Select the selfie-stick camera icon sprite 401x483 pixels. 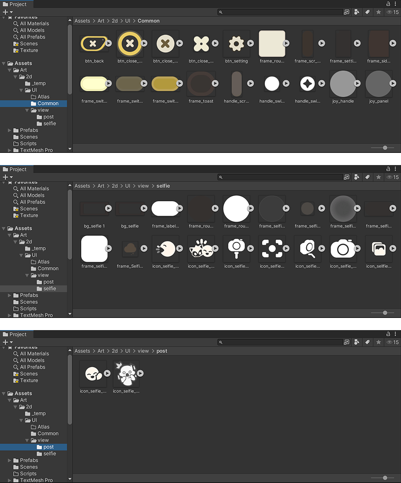pyautogui.click(x=236, y=249)
